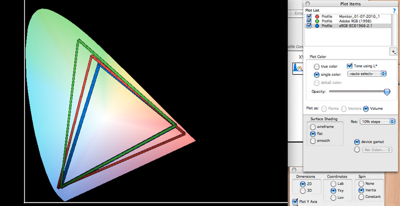Select the true color radio button
The image size is (400, 206).
coord(316,66)
